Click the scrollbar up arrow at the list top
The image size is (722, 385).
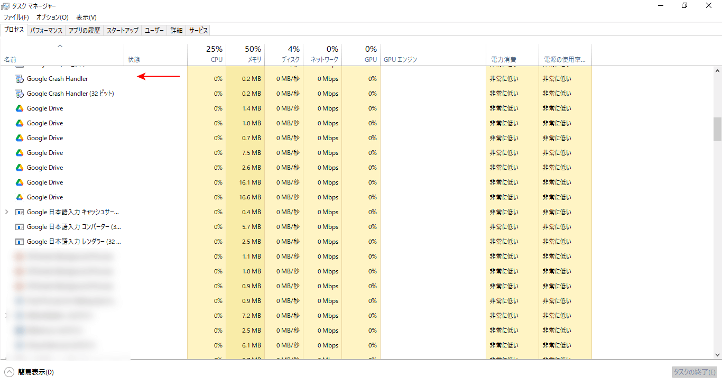point(717,71)
